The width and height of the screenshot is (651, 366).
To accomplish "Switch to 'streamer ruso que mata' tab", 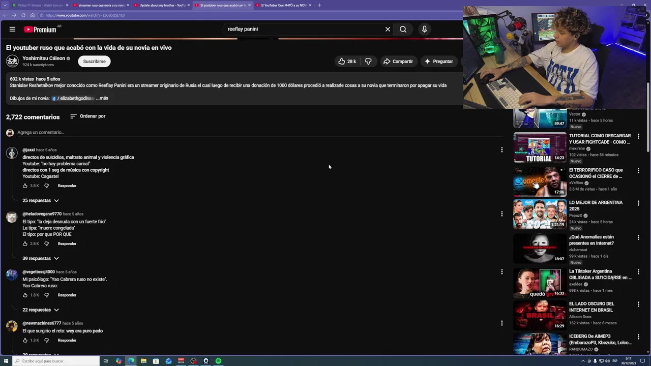I will click(101, 5).
